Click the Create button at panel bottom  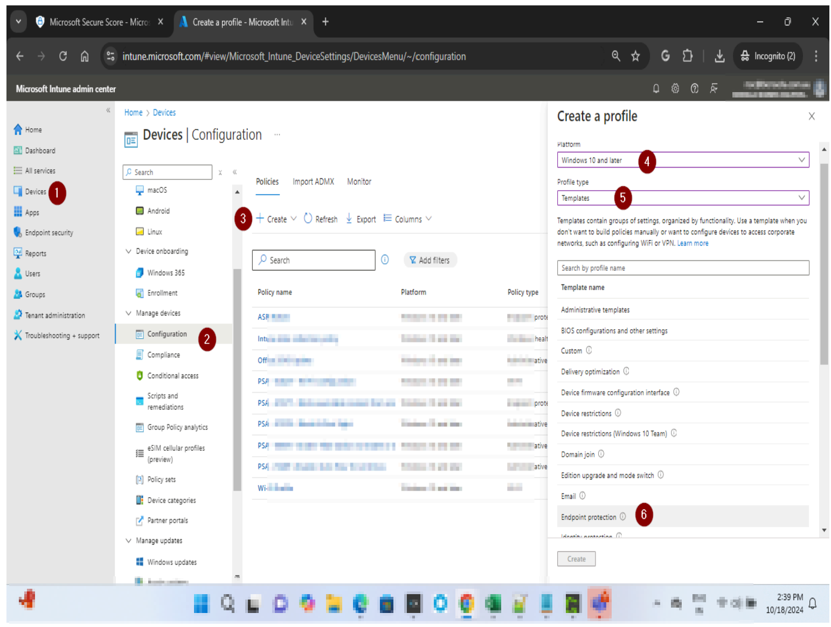click(x=576, y=559)
